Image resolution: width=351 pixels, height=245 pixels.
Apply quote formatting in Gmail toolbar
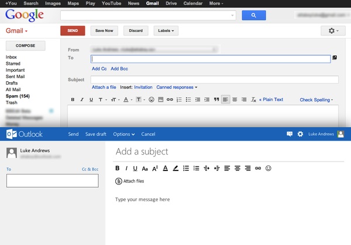pyautogui.click(x=216, y=100)
